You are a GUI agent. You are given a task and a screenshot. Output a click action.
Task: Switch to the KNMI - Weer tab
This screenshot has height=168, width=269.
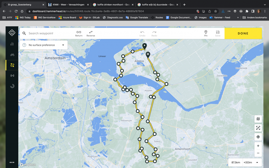[68, 5]
